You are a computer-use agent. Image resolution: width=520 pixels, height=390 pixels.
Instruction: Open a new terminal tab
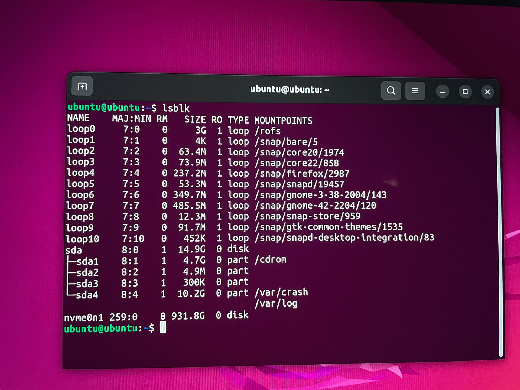pyautogui.click(x=82, y=86)
